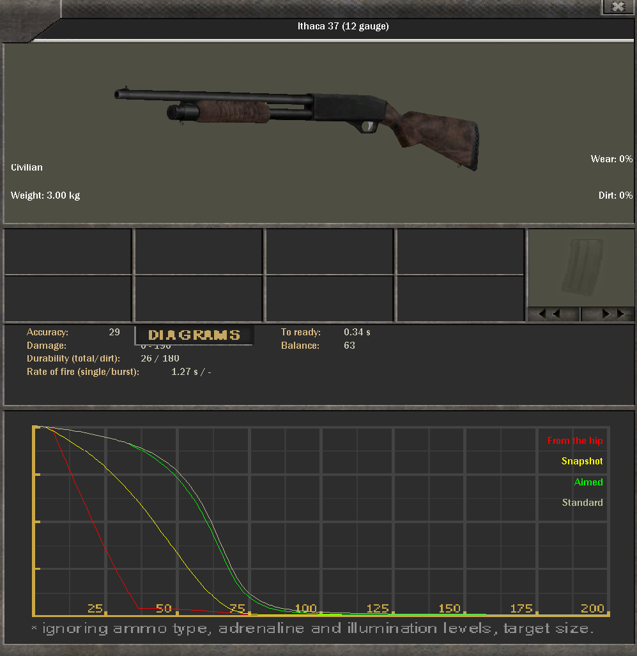Click the 'Accuracy:' label
This screenshot has height=656, width=637.
point(47,332)
